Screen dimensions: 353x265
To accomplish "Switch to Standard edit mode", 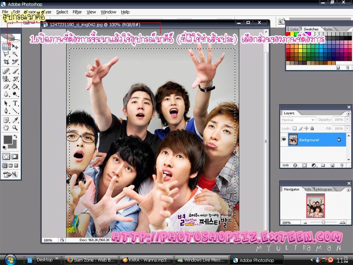I will tap(6, 157).
